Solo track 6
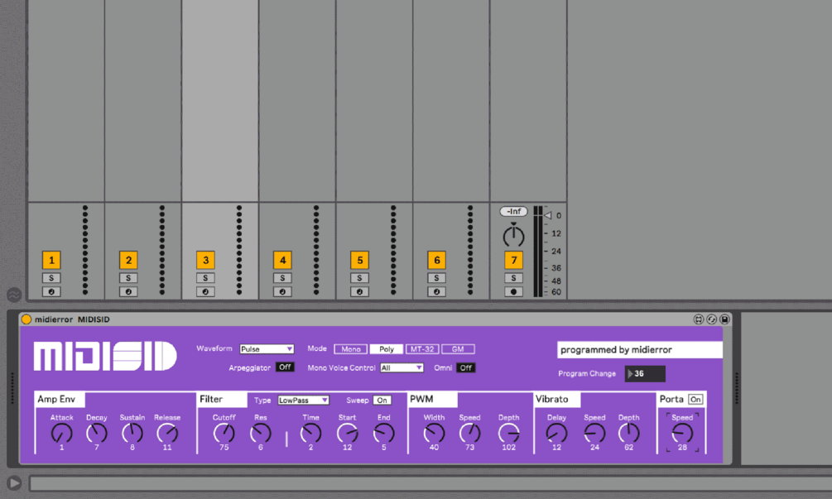The height and width of the screenshot is (499, 832). pos(436,278)
